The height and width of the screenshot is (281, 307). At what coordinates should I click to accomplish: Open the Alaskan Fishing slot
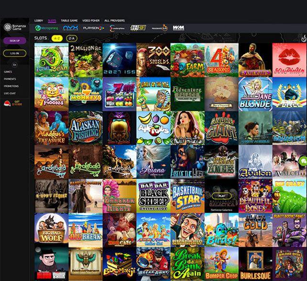[x=86, y=128]
